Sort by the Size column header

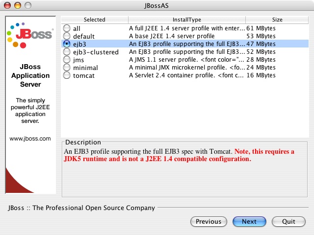click(x=277, y=20)
